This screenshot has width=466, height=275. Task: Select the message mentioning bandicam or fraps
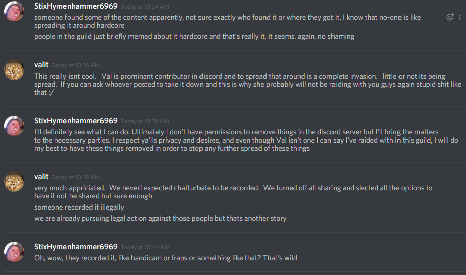pyautogui.click(x=166, y=258)
